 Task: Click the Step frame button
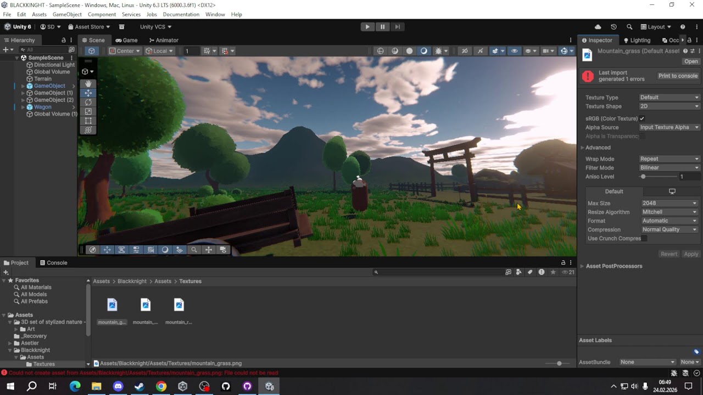coord(398,26)
